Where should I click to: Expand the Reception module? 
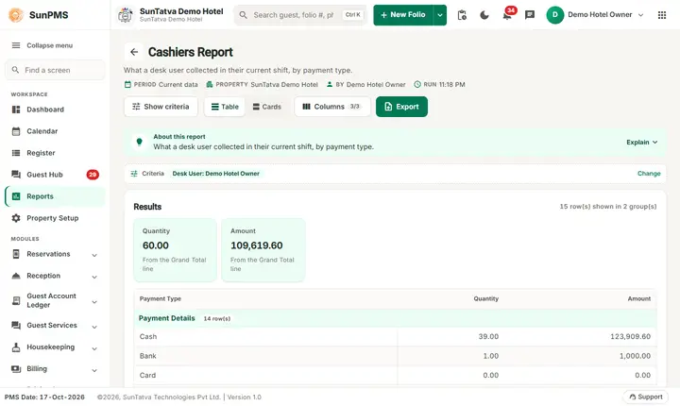tap(55, 276)
